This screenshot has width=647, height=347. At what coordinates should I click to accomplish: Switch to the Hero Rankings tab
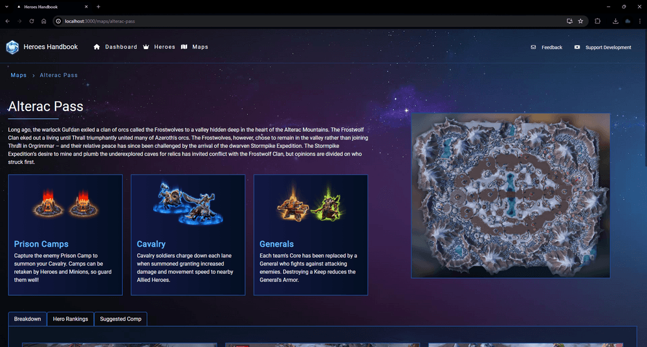point(71,319)
